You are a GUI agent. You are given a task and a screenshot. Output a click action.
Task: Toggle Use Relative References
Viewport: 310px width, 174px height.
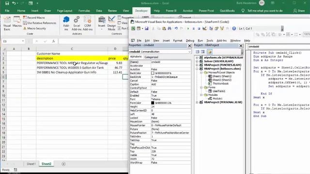40,23
